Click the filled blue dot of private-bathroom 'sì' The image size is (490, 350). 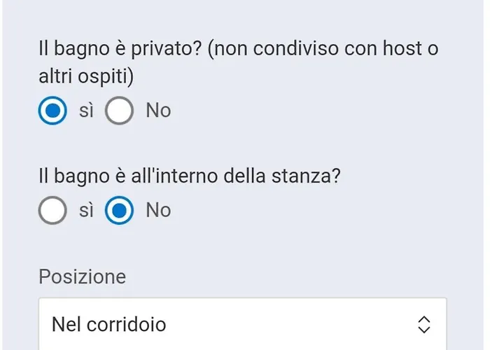point(53,111)
